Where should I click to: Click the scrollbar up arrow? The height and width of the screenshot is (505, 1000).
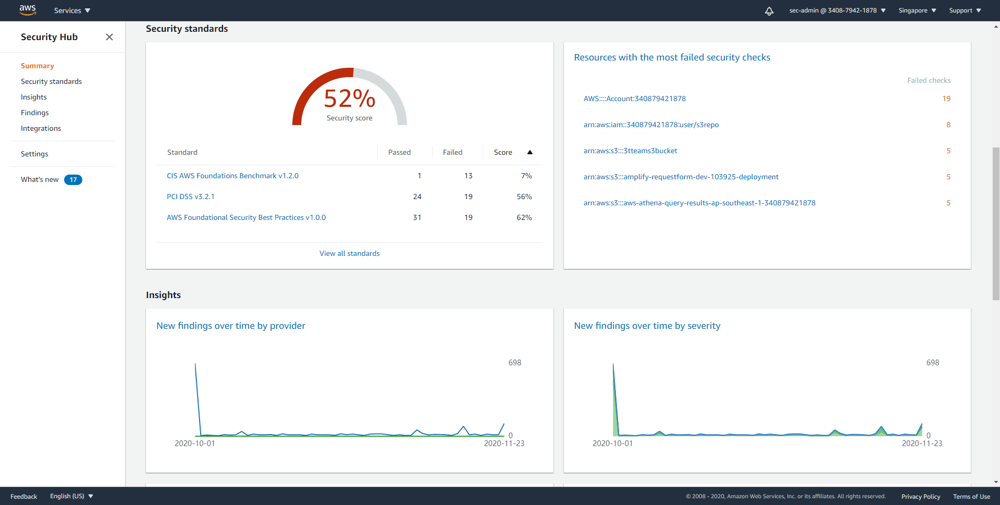pyautogui.click(x=996, y=26)
